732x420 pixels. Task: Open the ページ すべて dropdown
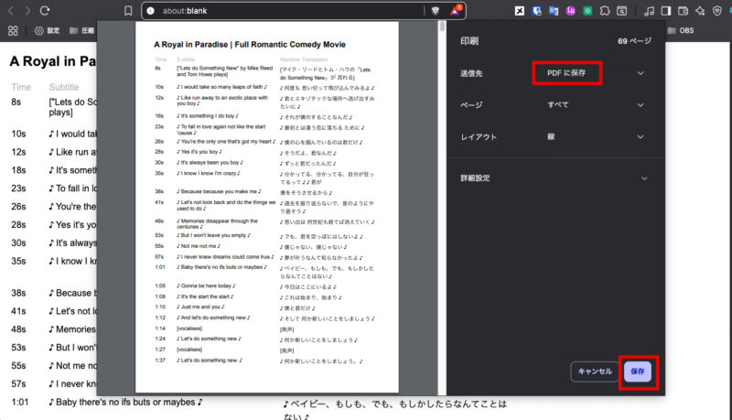click(595, 105)
